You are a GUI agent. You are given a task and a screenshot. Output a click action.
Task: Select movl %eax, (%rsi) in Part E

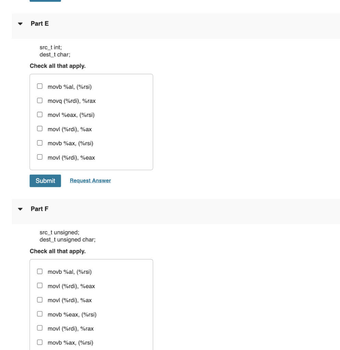(40, 114)
